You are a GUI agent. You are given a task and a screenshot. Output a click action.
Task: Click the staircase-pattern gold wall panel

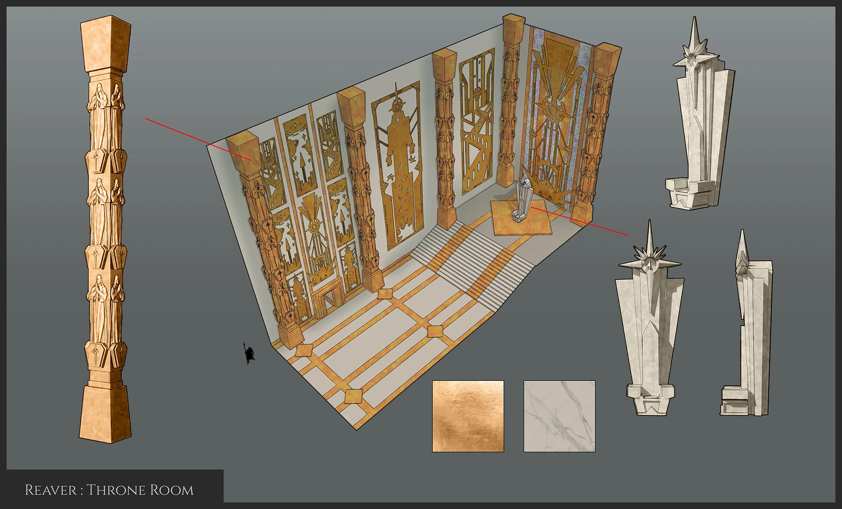[x=477, y=123]
